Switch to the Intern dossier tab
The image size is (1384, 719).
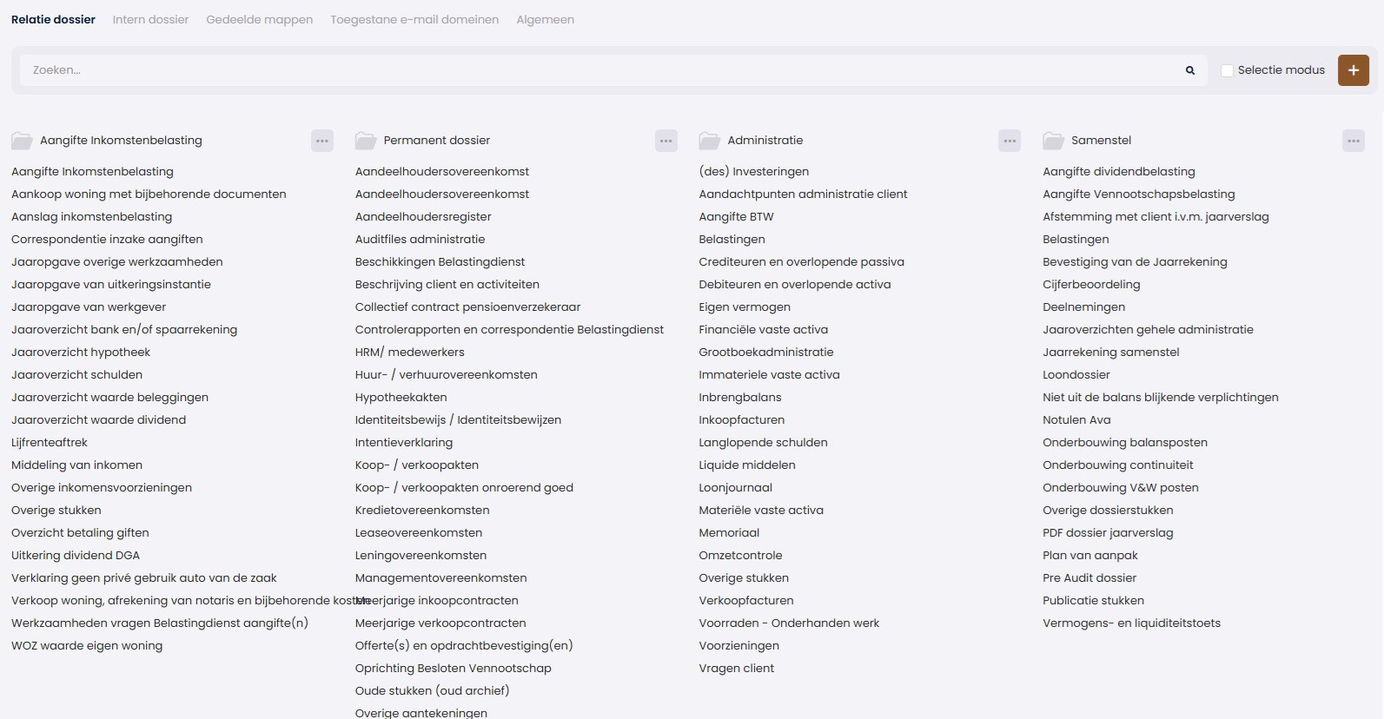coord(150,19)
